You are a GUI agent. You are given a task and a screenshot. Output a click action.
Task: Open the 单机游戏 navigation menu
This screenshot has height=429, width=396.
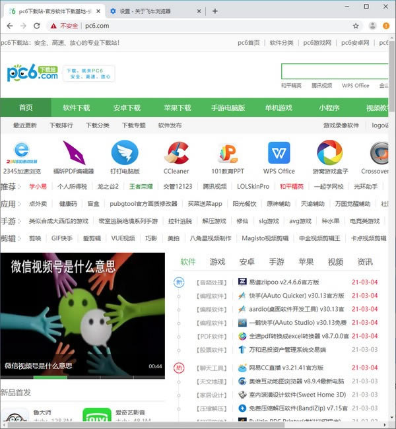point(279,108)
